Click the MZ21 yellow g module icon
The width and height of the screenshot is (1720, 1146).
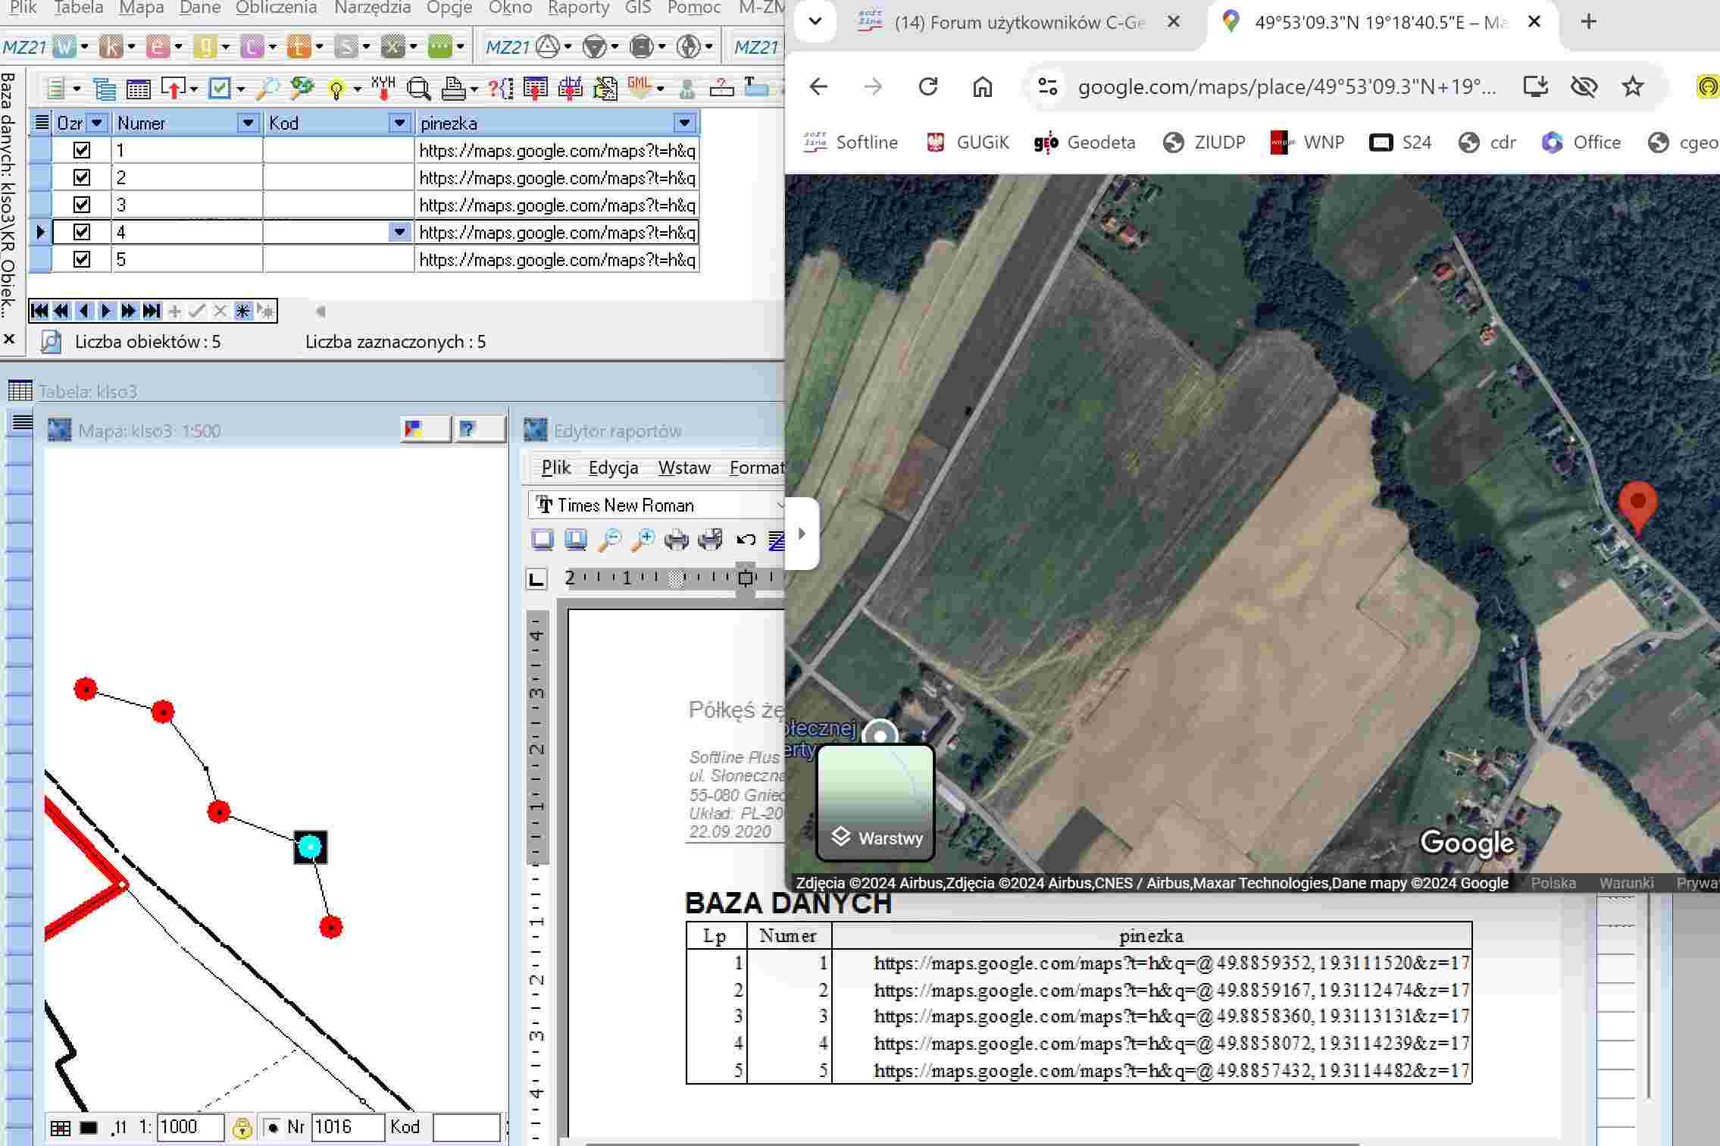(205, 47)
